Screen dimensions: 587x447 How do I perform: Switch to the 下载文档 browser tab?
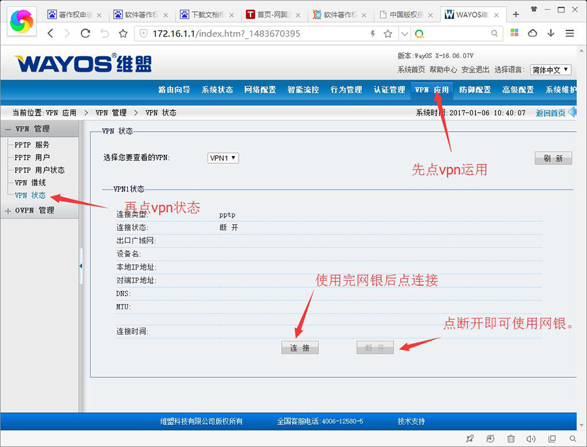207,14
